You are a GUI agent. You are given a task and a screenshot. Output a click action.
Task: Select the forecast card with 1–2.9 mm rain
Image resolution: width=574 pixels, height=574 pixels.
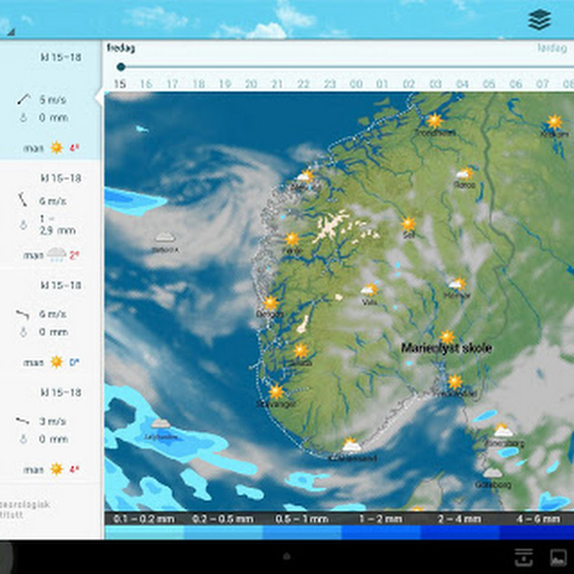point(50,216)
